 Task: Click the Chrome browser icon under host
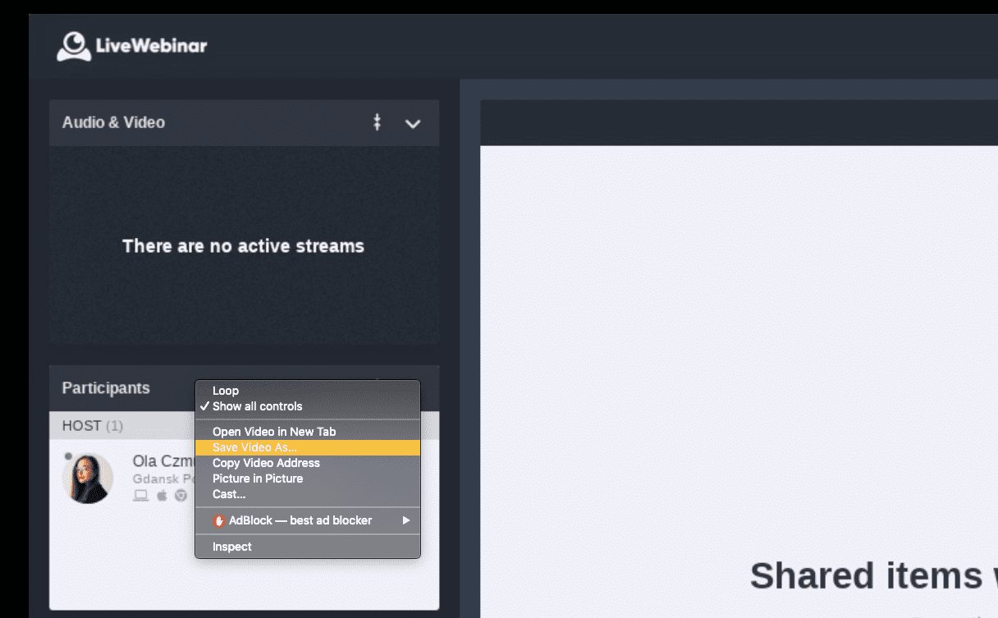pos(181,496)
